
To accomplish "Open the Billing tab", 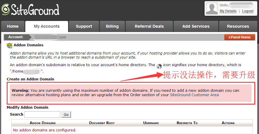I will point(112,26).
